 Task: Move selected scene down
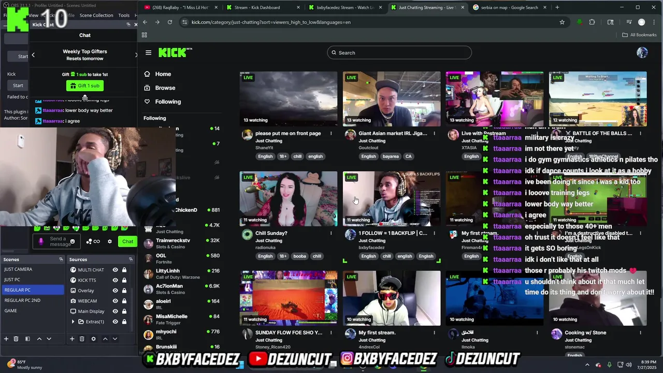pos(49,339)
